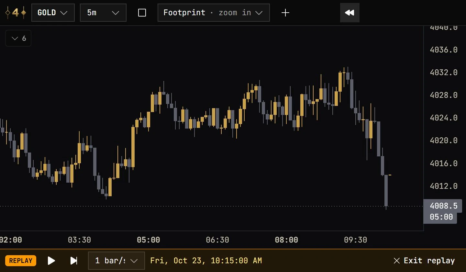
Task: Open the 5m timeframe dropdown
Action: tap(103, 13)
